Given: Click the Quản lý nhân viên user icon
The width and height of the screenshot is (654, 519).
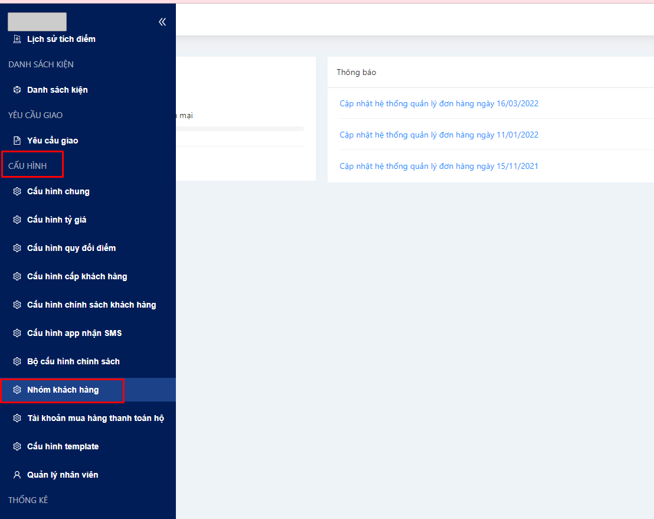Looking at the screenshot, I should point(17,475).
